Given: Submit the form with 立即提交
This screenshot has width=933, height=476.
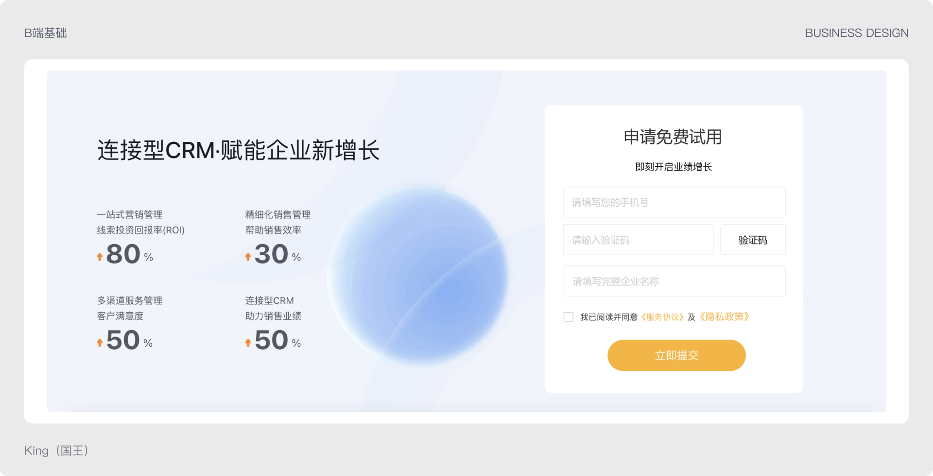Looking at the screenshot, I should 676,355.
